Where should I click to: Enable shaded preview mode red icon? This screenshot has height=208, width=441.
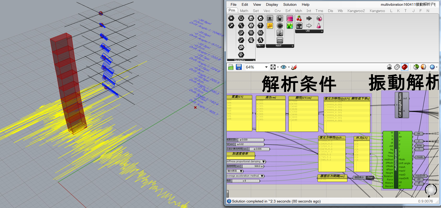pos(404,67)
